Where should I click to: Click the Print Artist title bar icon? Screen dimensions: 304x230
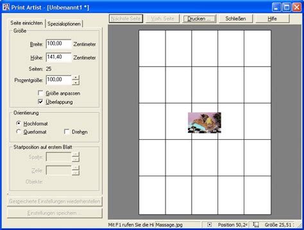6,7
